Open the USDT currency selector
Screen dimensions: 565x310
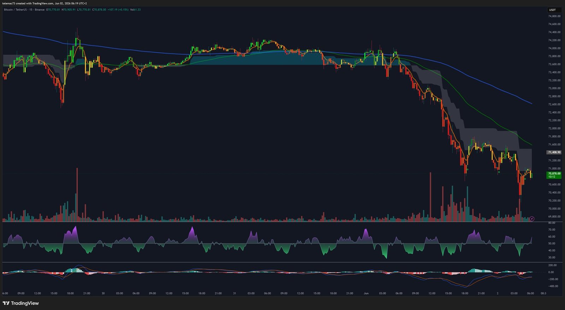[x=554, y=10]
